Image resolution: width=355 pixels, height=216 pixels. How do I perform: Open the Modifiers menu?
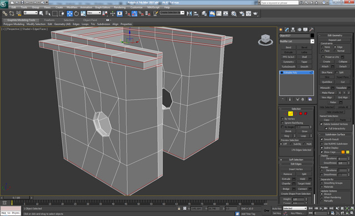pyautogui.click(x=72, y=7)
